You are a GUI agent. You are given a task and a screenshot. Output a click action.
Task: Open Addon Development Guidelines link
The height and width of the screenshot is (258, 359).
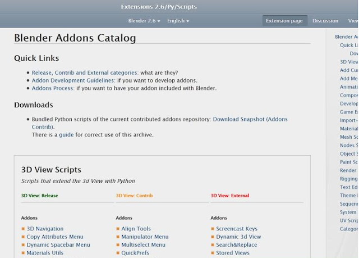coord(73,80)
